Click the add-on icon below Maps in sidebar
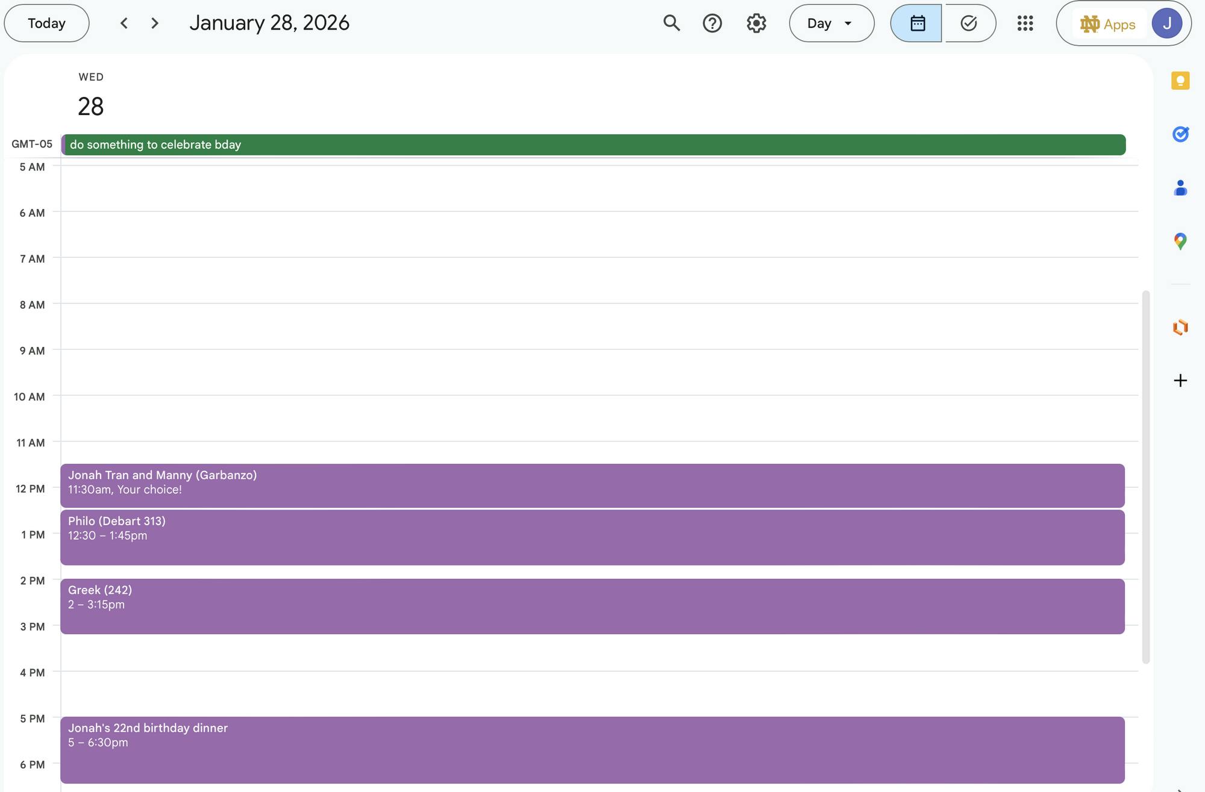The image size is (1205, 792). [x=1180, y=326]
